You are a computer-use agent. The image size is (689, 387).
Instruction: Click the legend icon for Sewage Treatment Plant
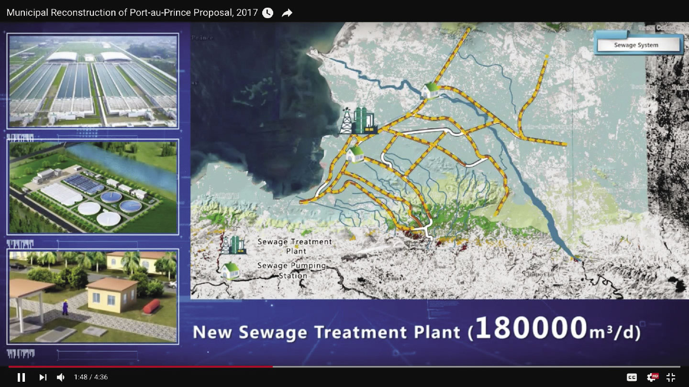233,245
